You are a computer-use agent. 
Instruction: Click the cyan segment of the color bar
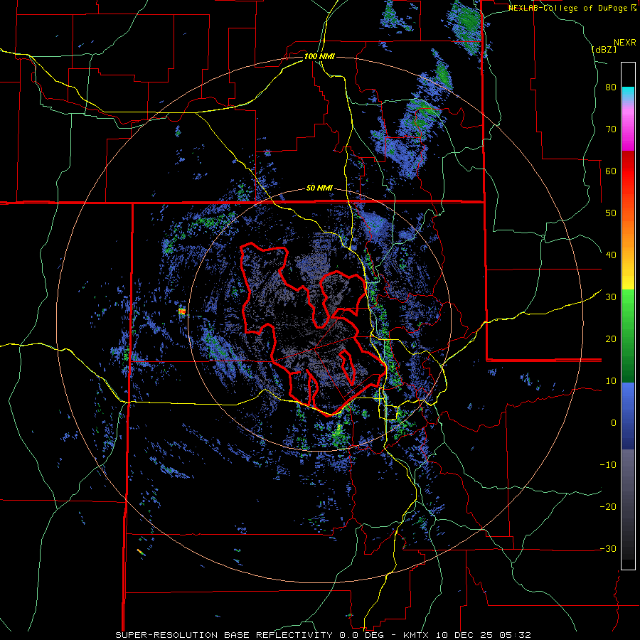(x=628, y=93)
